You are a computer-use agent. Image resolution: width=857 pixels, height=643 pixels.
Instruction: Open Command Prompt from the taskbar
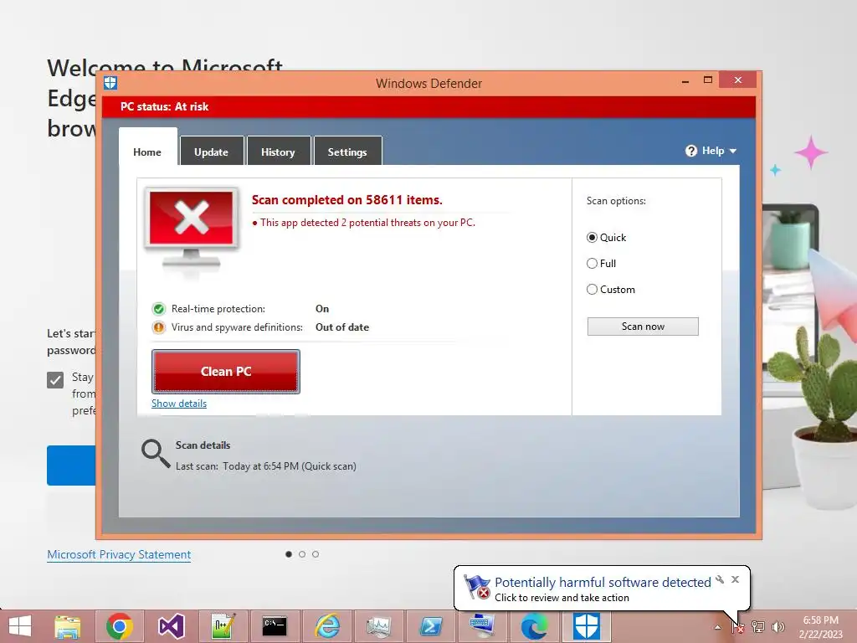[275, 626]
